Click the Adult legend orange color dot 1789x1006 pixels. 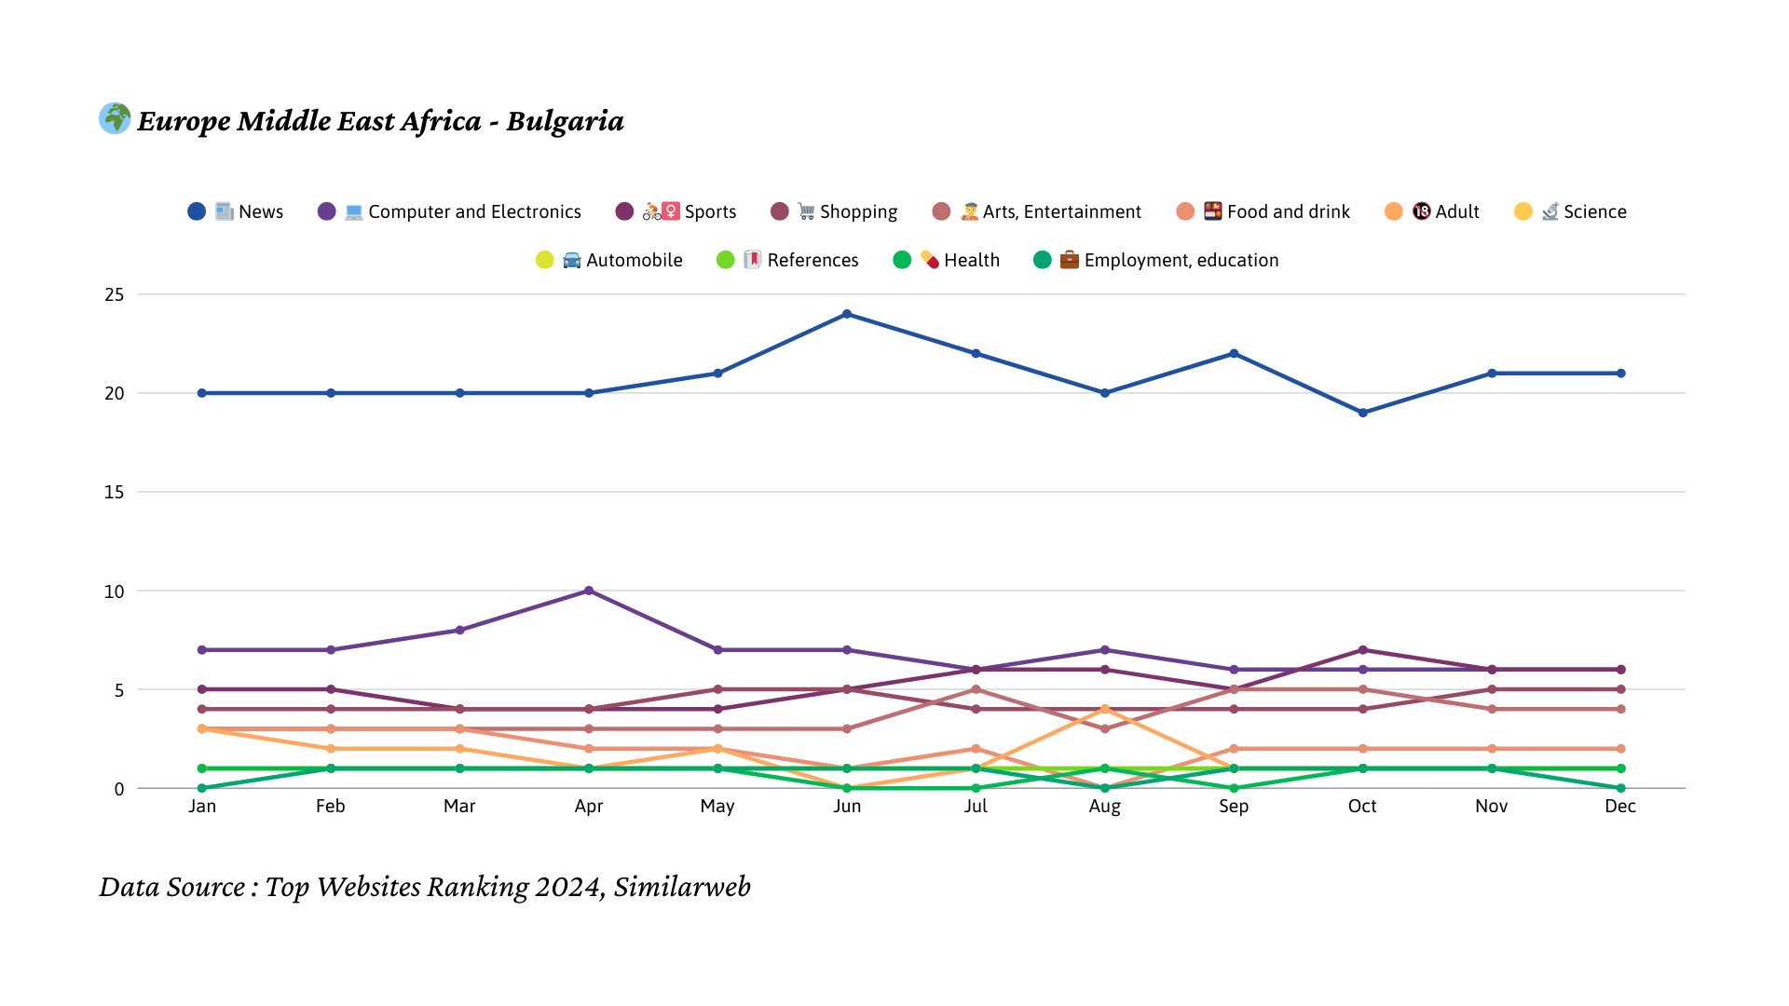pos(1394,211)
